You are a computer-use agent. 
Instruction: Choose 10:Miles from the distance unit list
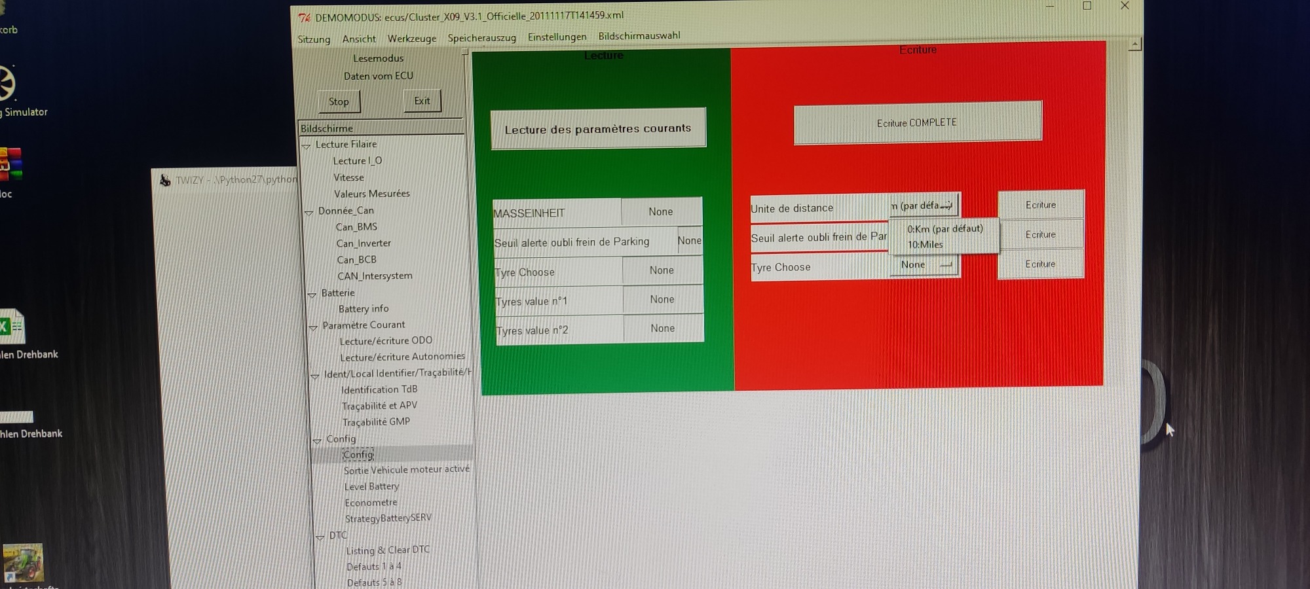[925, 245]
